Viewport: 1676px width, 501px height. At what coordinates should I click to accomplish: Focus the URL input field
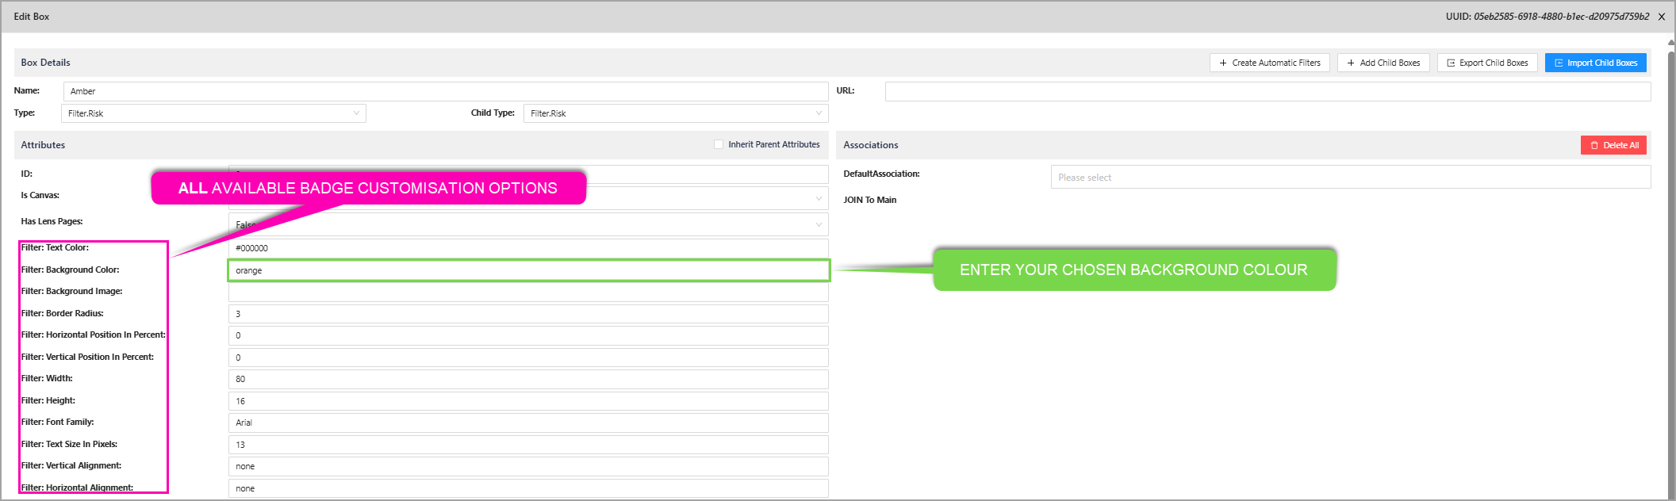coord(1267,91)
